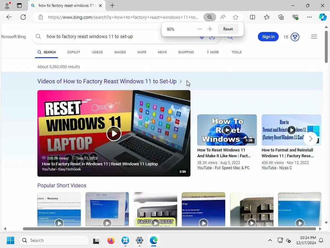This screenshot has width=330, height=248.
Task: Switch to the VIDEOS tab
Action: click(97, 52)
